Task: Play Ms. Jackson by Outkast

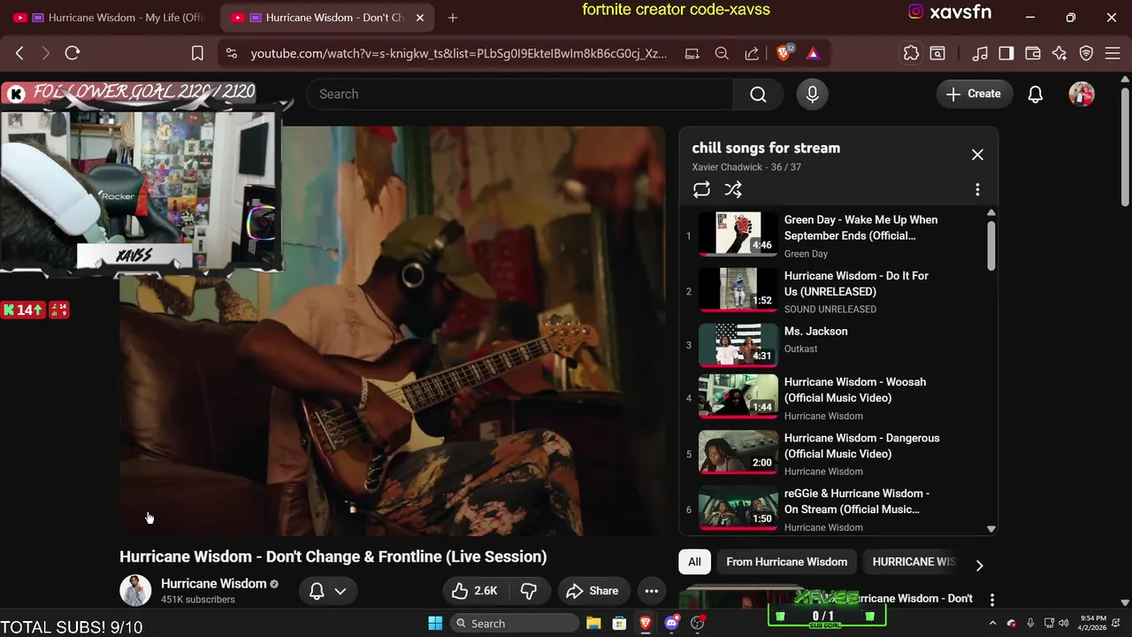Action: coord(831,345)
